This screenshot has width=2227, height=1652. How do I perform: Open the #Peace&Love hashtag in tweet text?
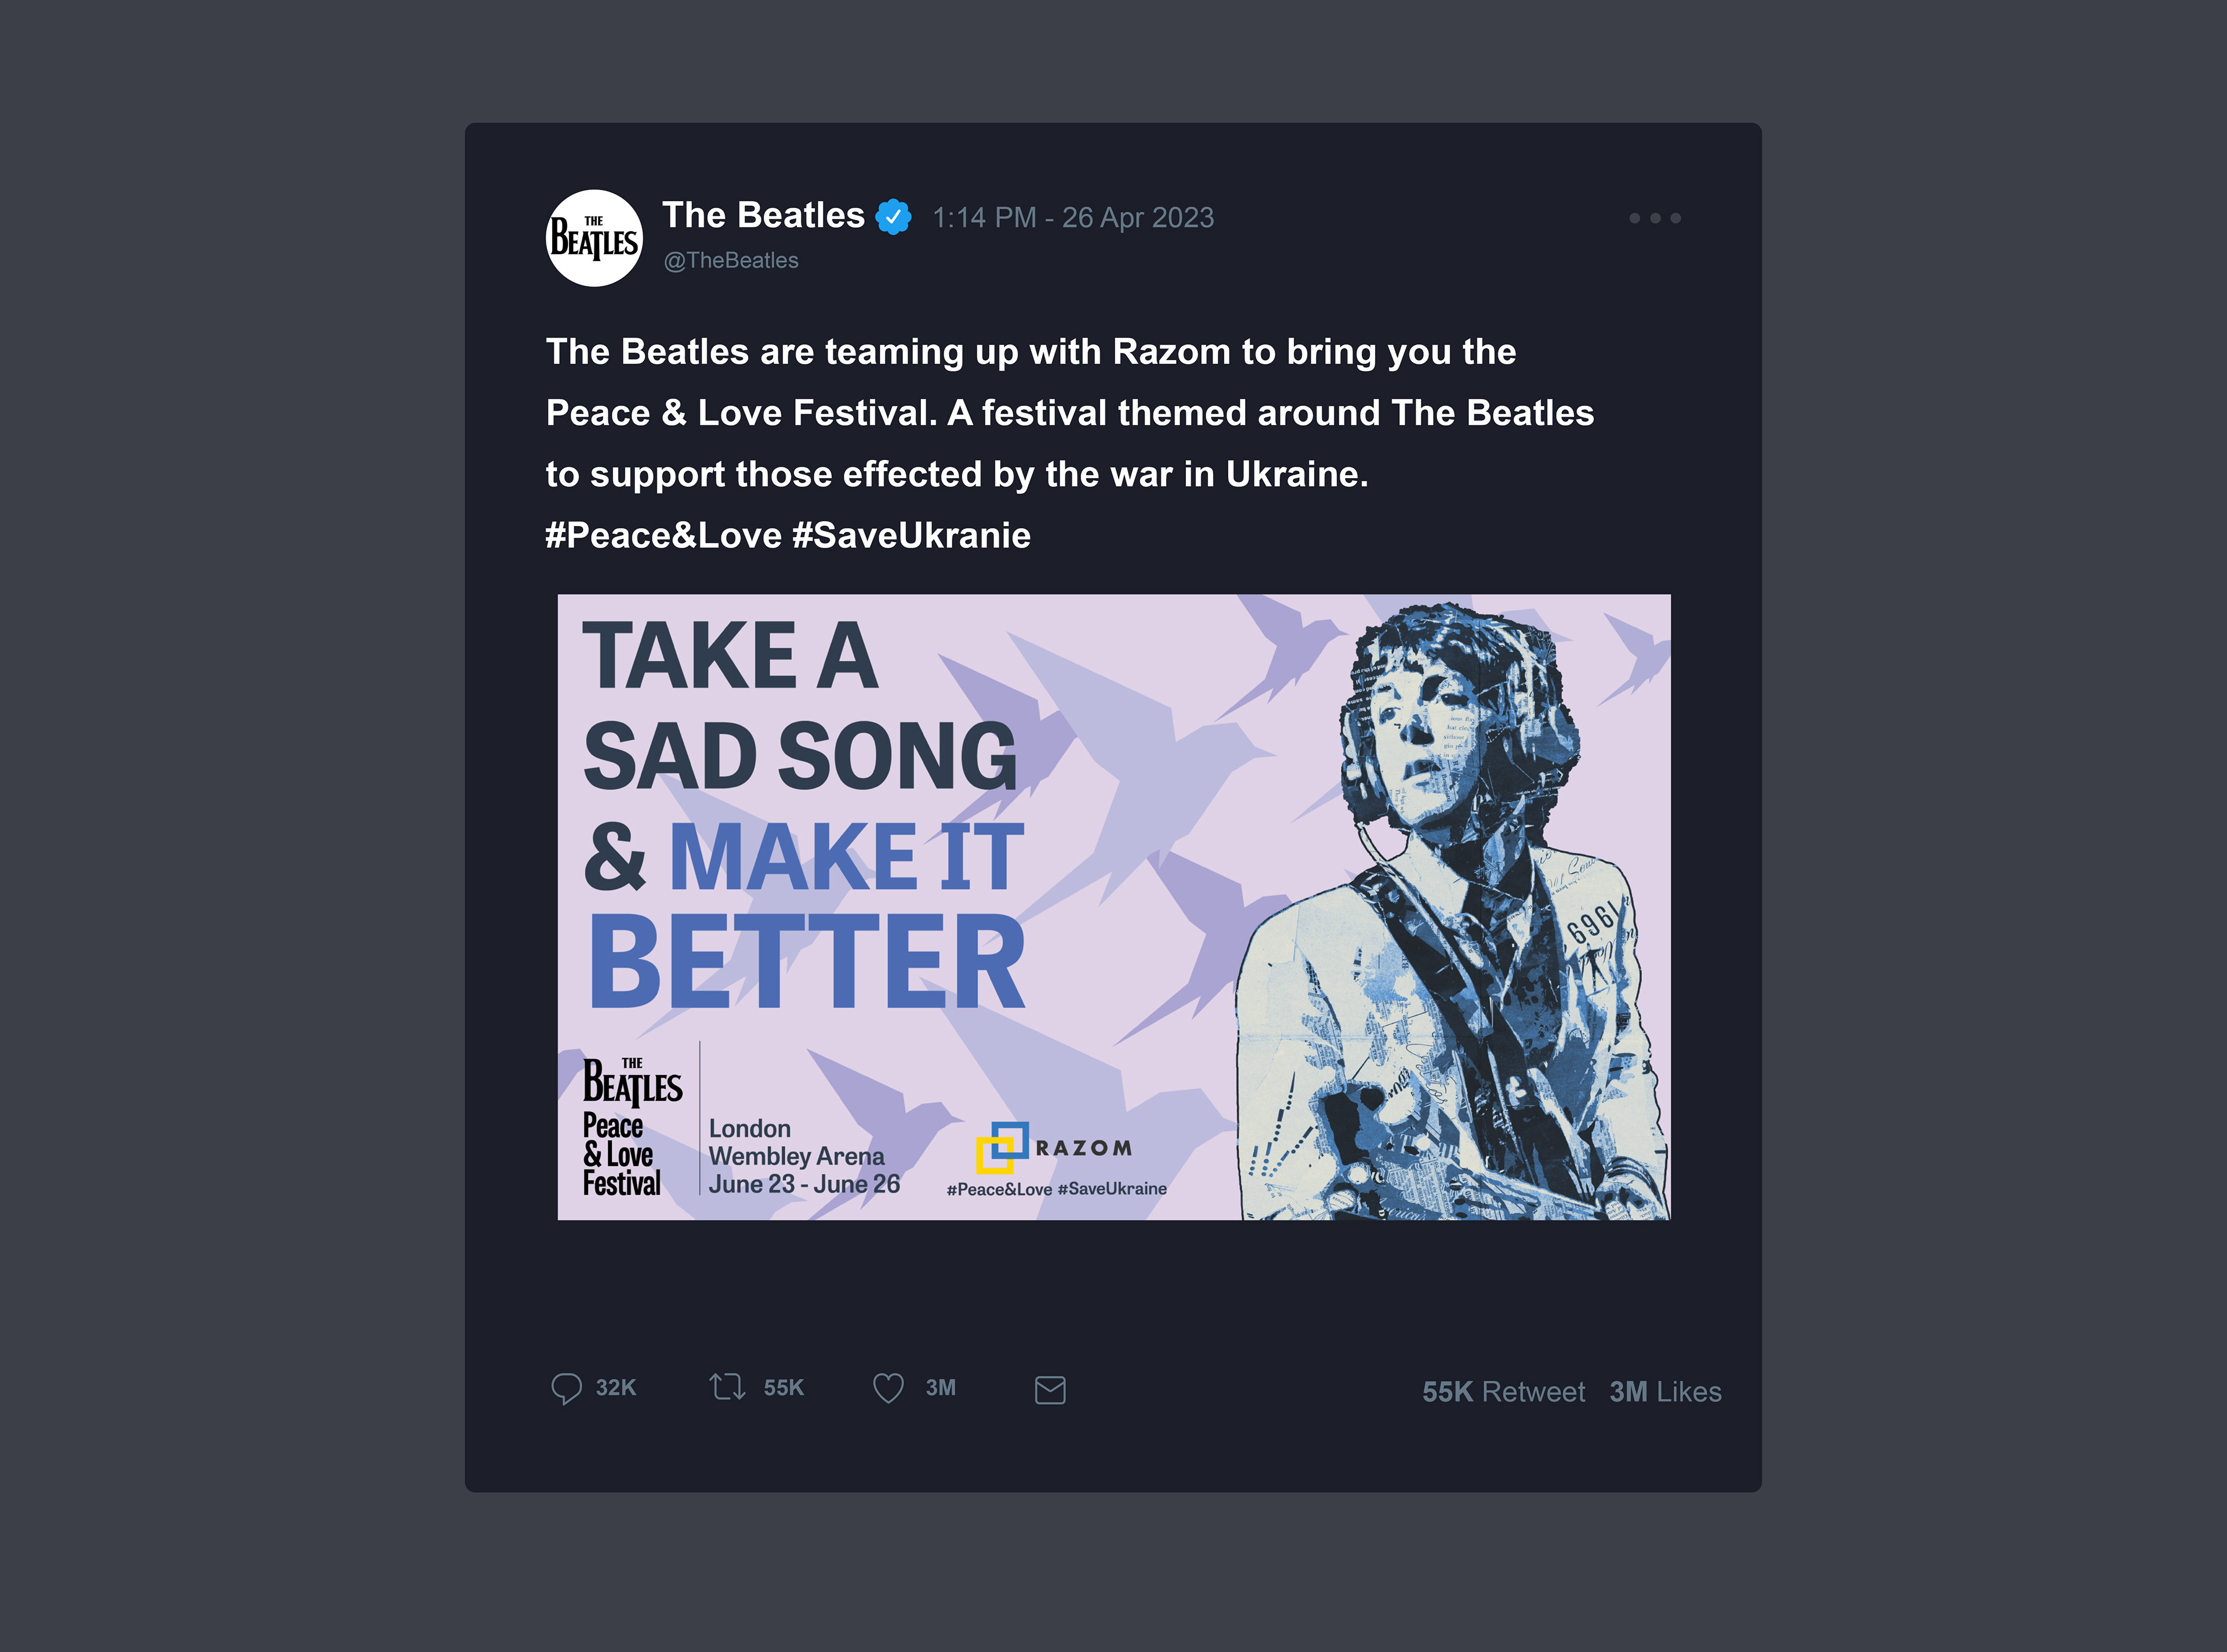coord(663,536)
